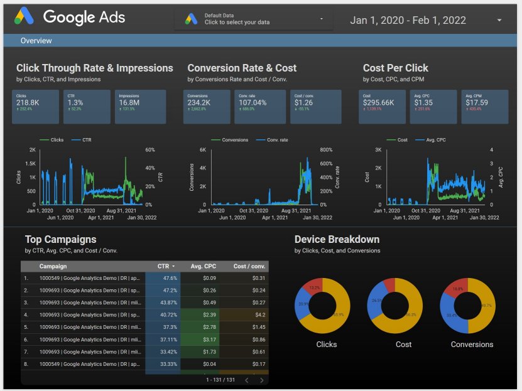The image size is (522, 391).
Task: Click the yellow segment of the Conversions donut chart
Action: [x=488, y=306]
